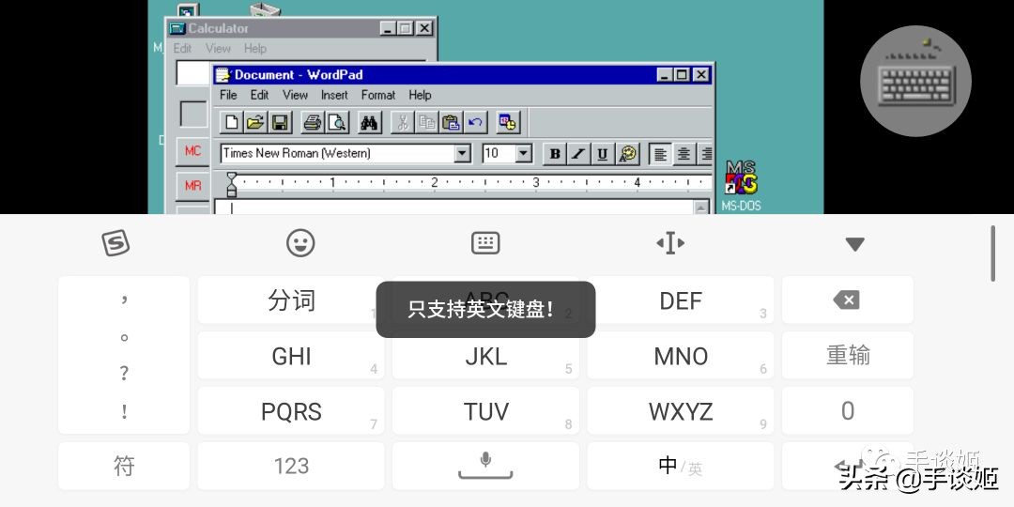Open Calculator window's Edit menu
The image size is (1014, 507).
pyautogui.click(x=182, y=48)
